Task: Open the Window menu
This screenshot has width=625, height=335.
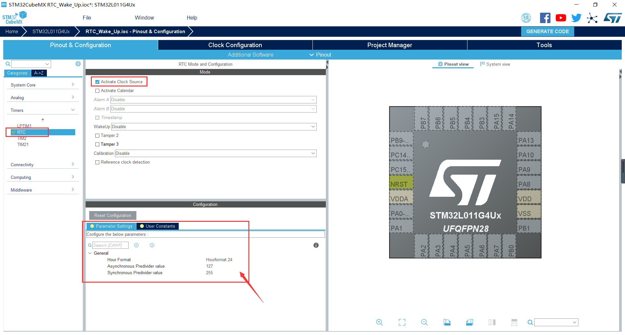Action: [144, 18]
